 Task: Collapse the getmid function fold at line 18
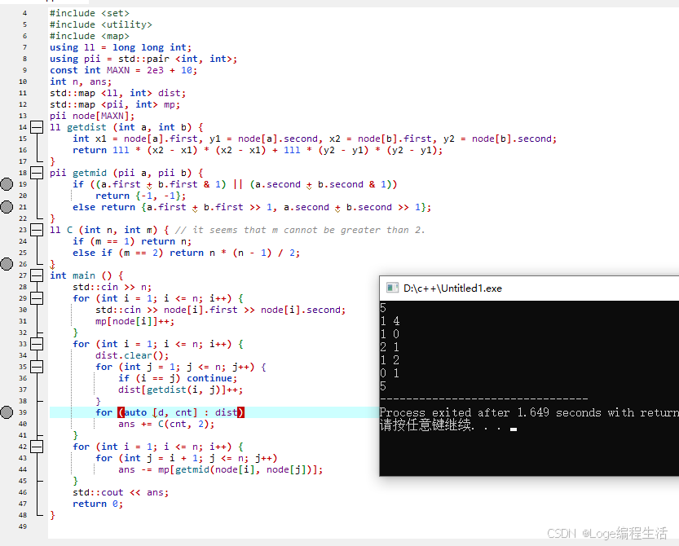37,173
